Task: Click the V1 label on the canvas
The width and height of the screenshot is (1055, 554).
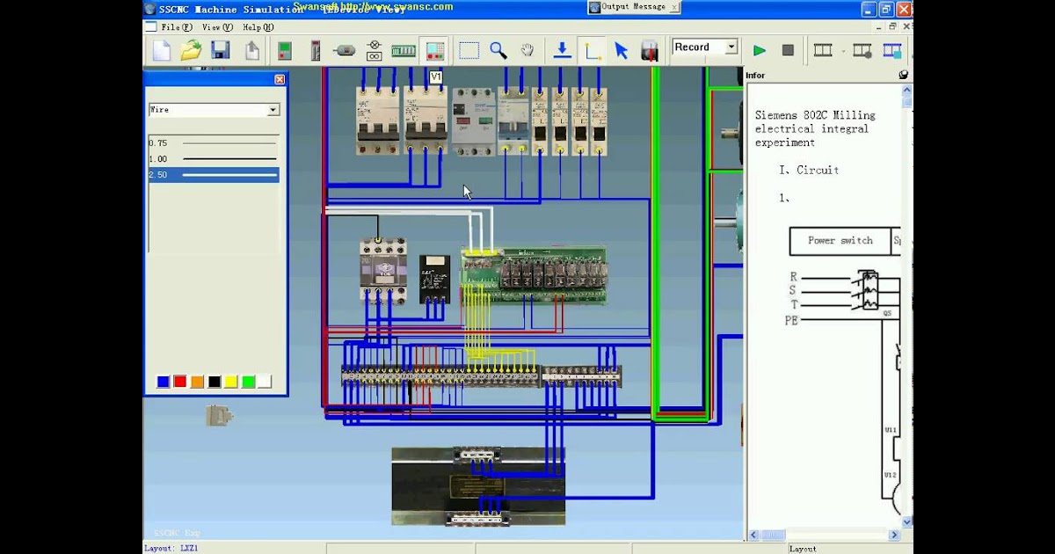Action: click(435, 77)
